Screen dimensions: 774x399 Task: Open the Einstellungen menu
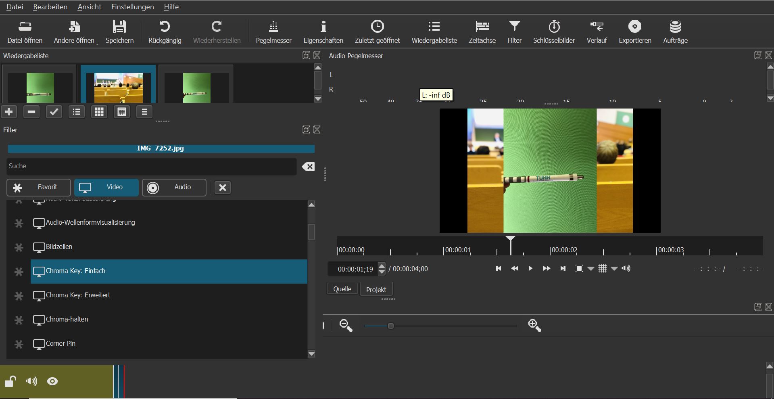click(132, 7)
